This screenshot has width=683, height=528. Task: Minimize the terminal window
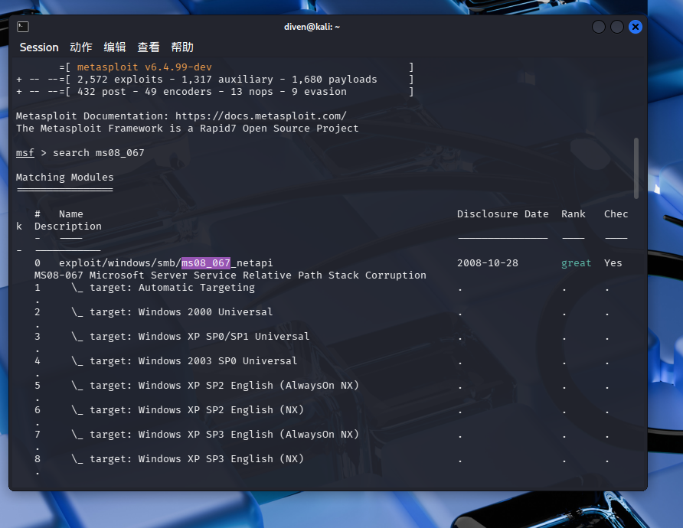pos(599,27)
